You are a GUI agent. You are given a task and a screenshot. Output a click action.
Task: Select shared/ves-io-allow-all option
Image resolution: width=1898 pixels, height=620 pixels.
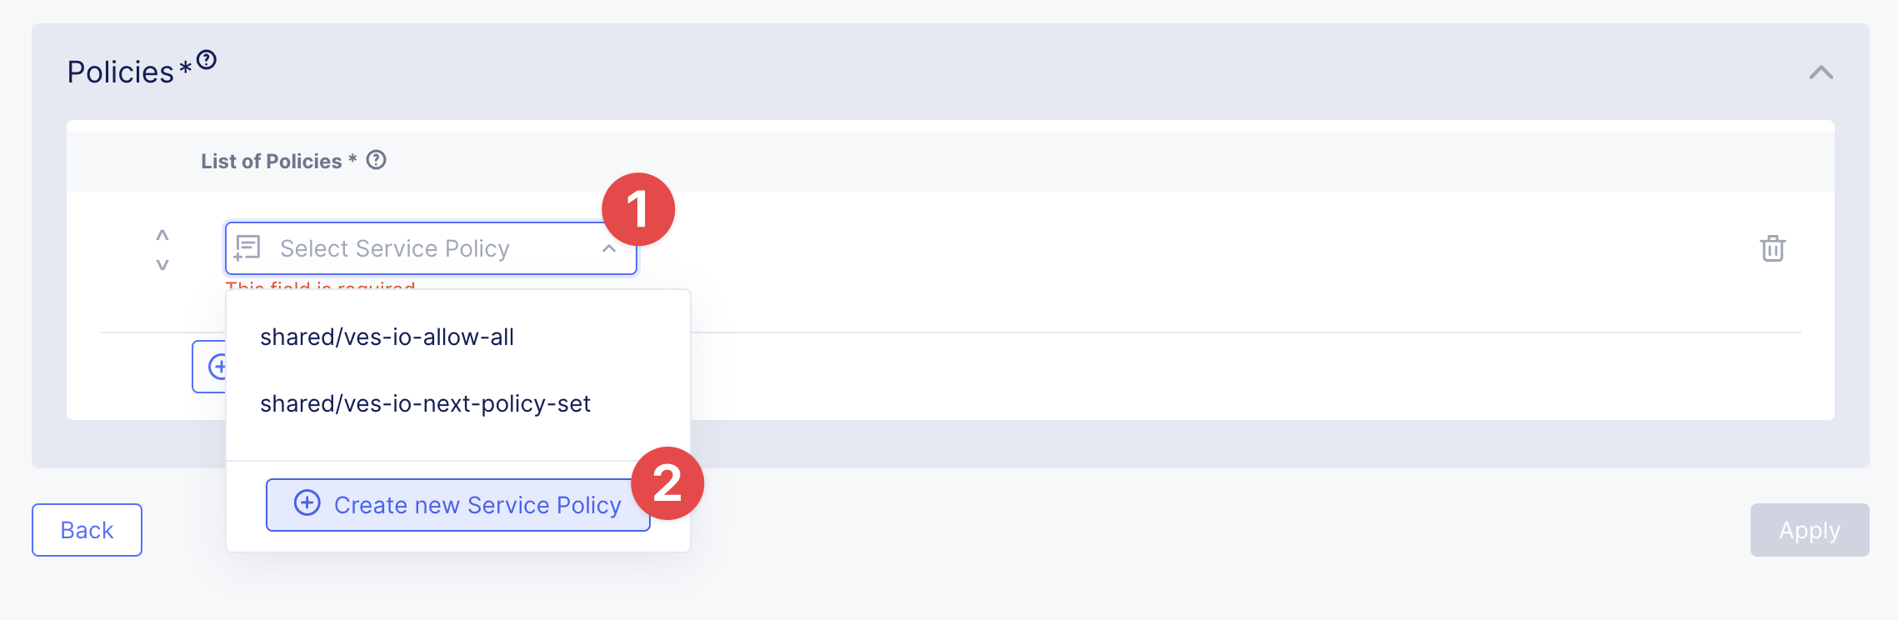387,337
